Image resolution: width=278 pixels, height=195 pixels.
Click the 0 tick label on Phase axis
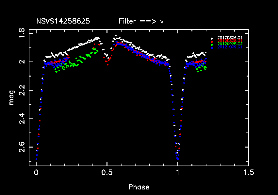pyautogui.click(x=36, y=172)
